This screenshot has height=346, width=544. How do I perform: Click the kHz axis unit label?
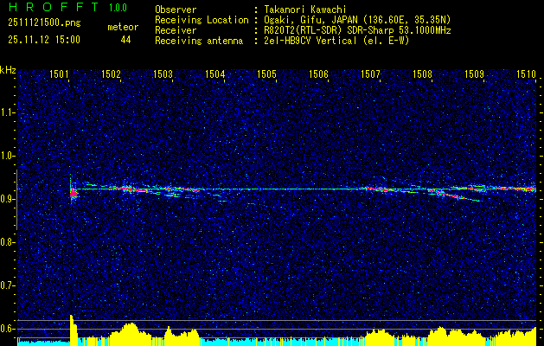(8, 71)
